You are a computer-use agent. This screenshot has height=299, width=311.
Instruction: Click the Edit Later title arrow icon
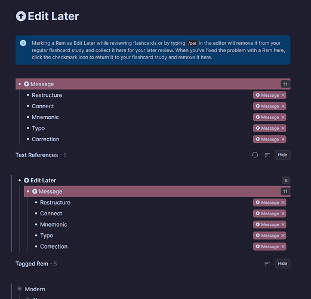pos(21,16)
